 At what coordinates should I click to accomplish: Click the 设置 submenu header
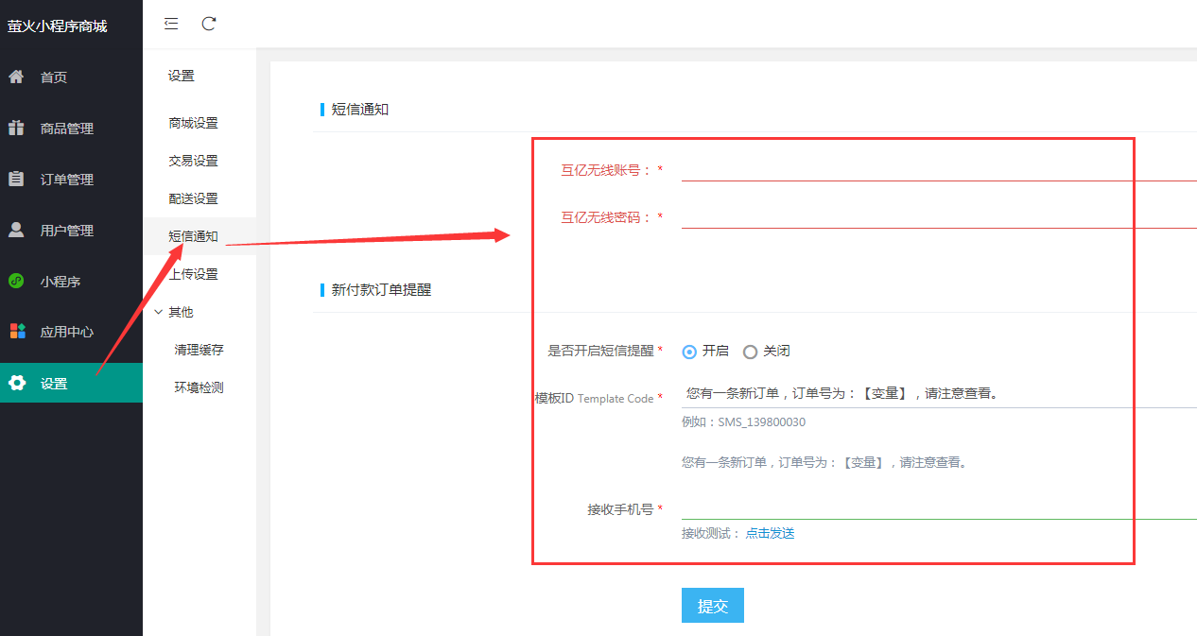click(x=182, y=76)
